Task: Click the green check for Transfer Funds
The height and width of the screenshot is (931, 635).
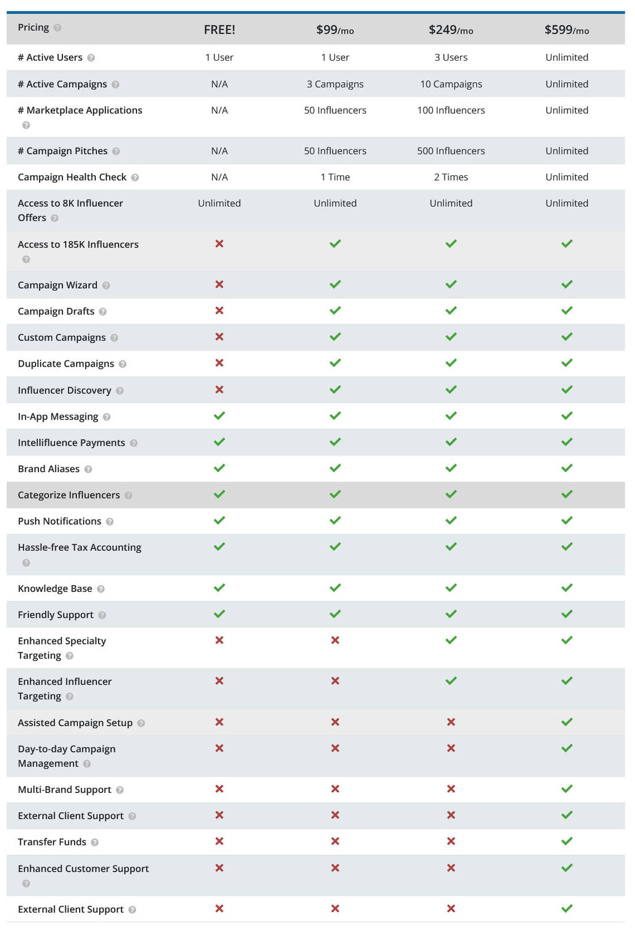Action: [x=567, y=841]
